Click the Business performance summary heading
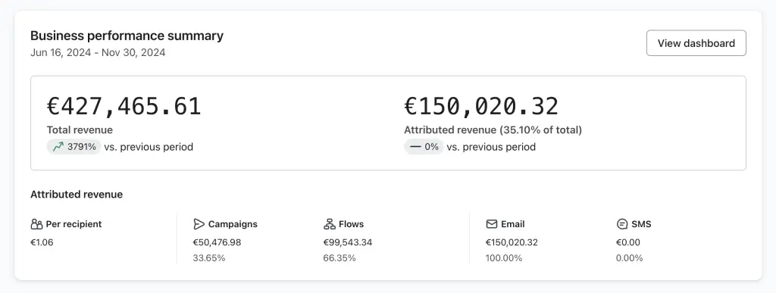The height and width of the screenshot is (293, 776). [127, 36]
